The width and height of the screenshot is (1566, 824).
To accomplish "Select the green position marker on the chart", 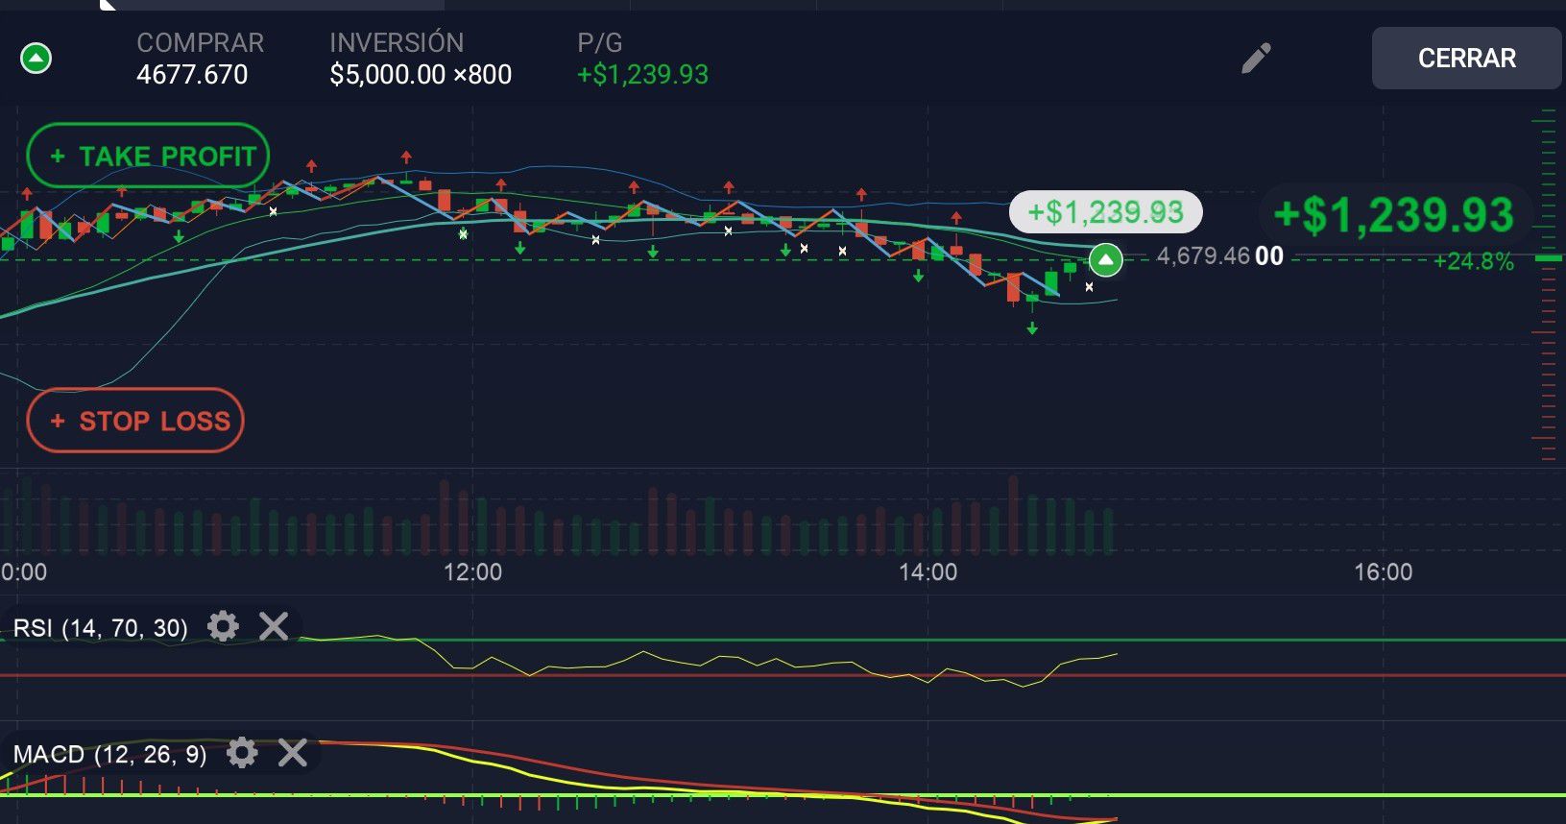I will tap(1105, 259).
